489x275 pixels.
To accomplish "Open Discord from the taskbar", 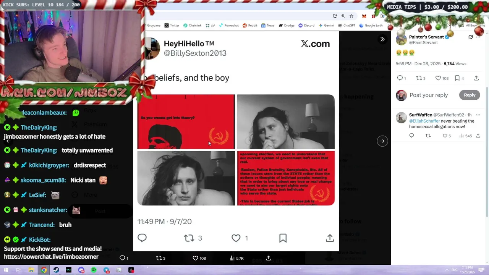I will click(81, 270).
